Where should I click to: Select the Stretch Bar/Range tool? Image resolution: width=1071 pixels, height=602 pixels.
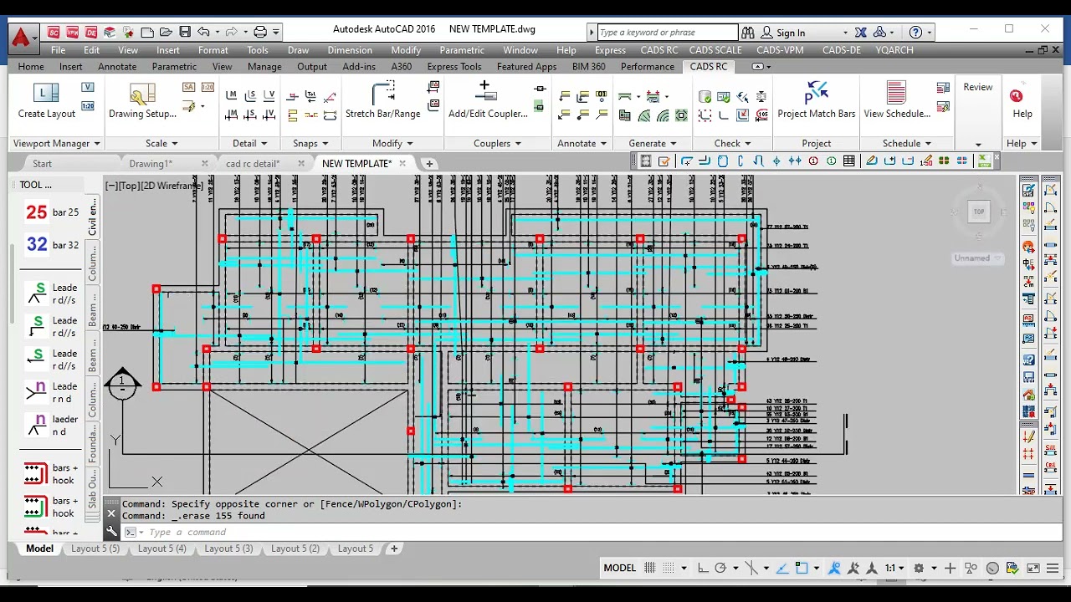[383, 100]
